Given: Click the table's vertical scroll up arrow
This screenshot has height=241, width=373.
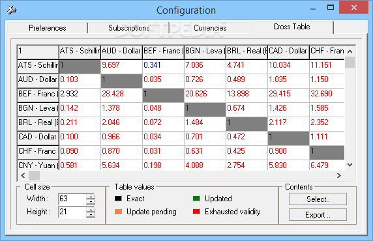Looking at the screenshot, I should [350, 51].
